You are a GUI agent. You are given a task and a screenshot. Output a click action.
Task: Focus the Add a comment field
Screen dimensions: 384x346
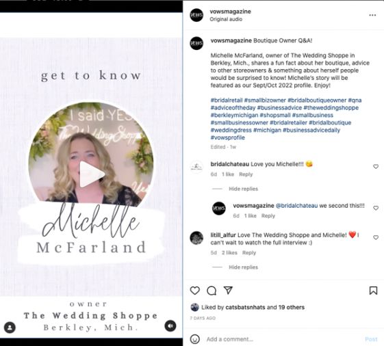coord(284,339)
